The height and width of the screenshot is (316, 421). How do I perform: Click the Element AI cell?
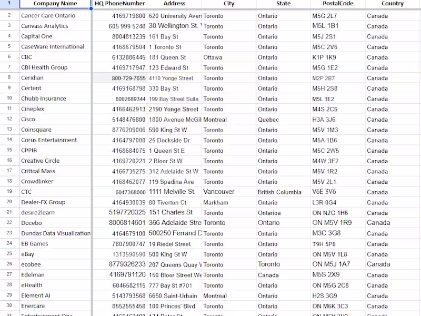pos(55,295)
